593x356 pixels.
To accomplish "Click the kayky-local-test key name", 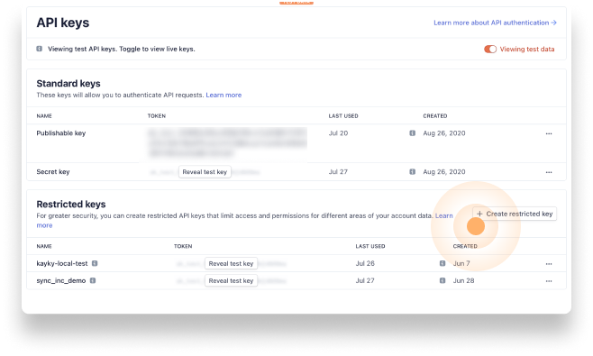I will [62, 263].
